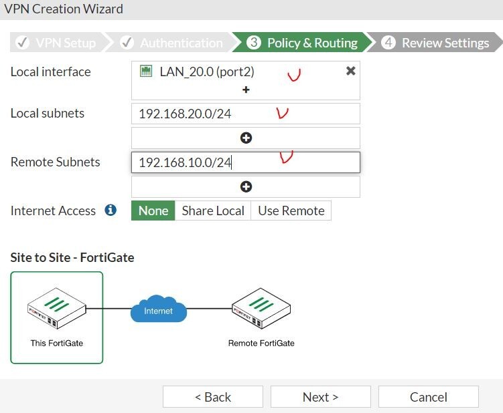Focus the Remote Subnets field 192.168.10.0/24
503x413 pixels.
click(x=246, y=162)
